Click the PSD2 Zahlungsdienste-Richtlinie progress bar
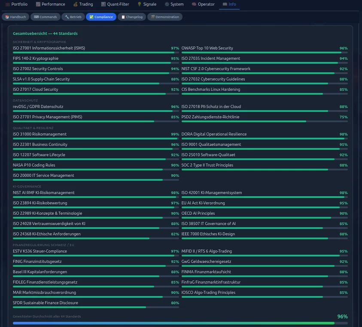This screenshot has height=327, width=362. coord(265,121)
